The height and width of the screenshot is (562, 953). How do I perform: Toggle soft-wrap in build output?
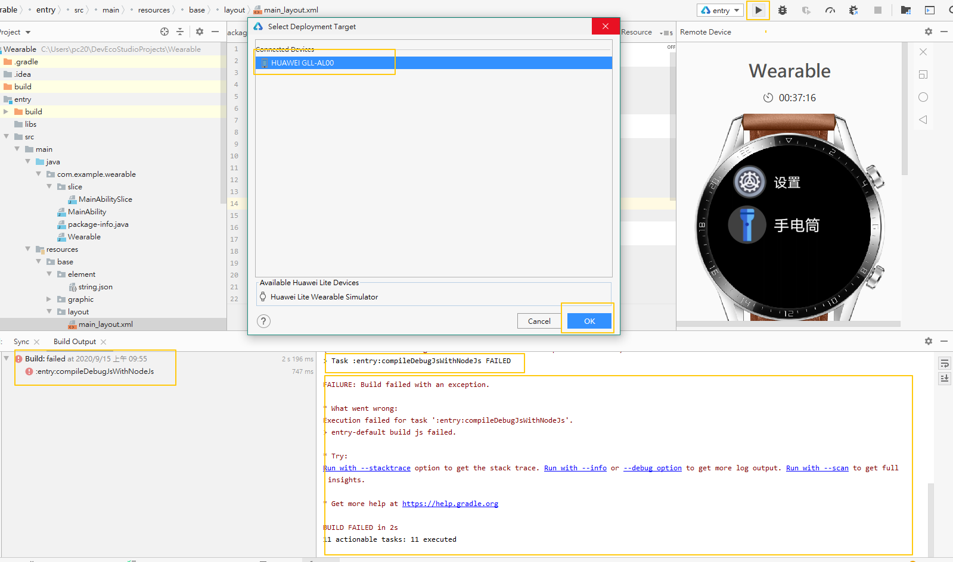945,363
